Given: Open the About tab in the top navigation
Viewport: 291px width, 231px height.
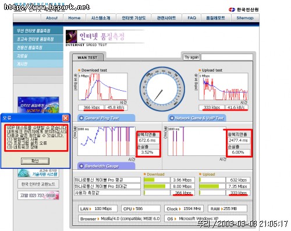Looking at the screenshot, I should (52, 18).
